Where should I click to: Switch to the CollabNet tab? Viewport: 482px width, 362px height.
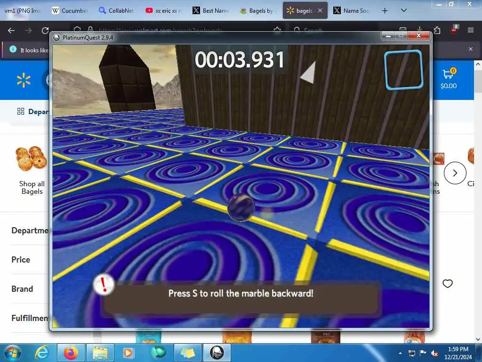click(x=117, y=11)
